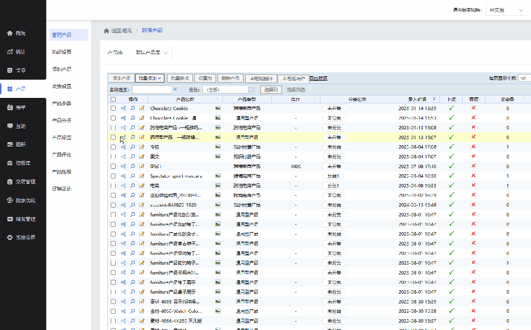The image size is (531, 330).
Task: Click the magnifier preview icon for 专栏 row
Action: click(x=133, y=147)
